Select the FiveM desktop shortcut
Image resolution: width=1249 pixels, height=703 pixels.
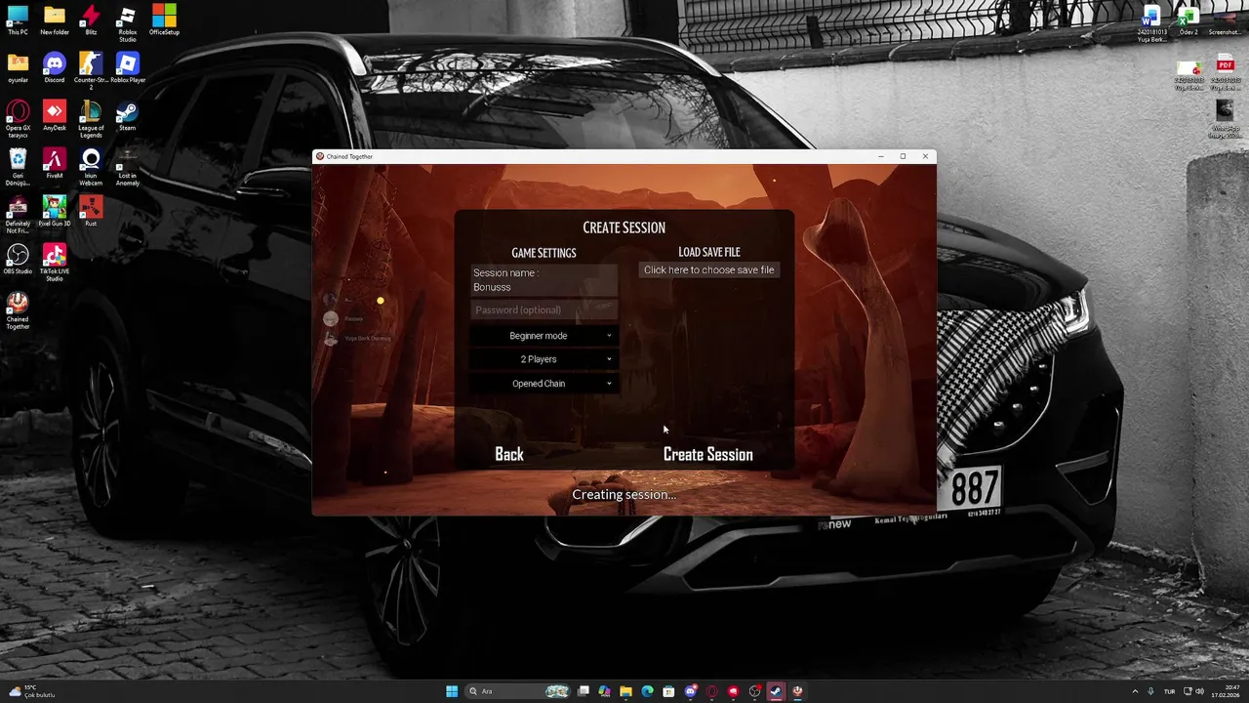tap(55, 163)
